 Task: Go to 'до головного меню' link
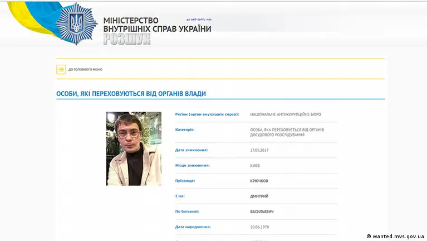click(85, 69)
